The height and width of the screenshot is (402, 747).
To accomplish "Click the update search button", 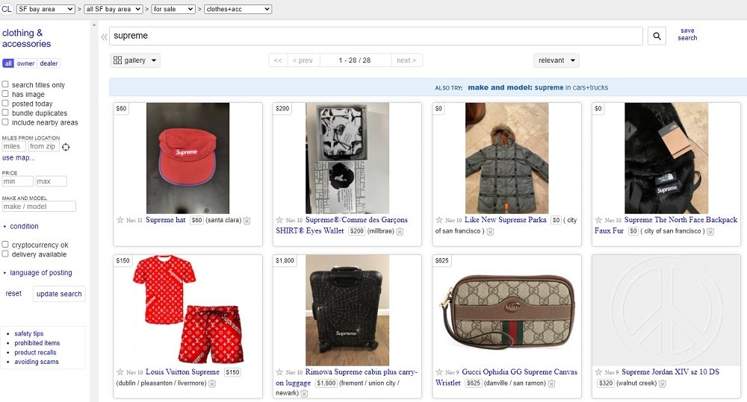I will (59, 294).
